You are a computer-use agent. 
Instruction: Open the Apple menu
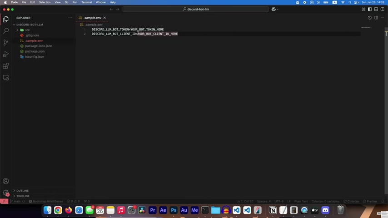(x=5, y=2)
